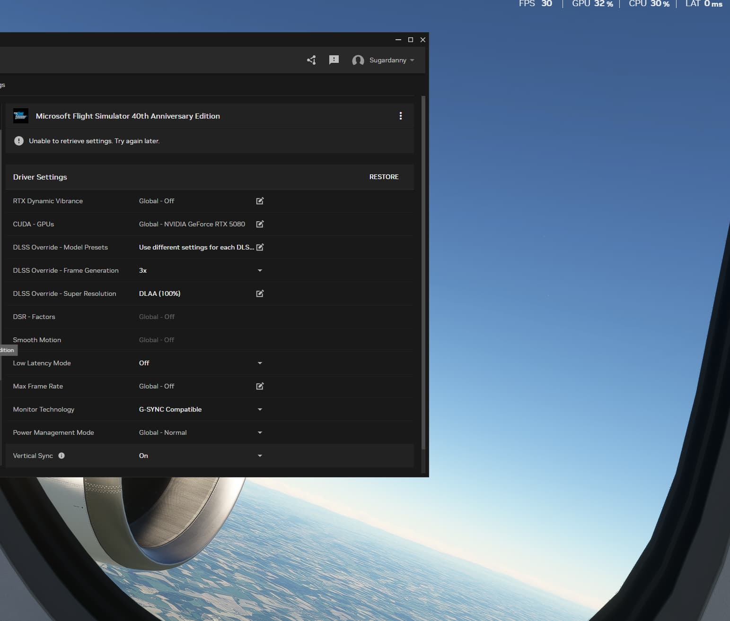
Task: Expand the Frame Generation 3x dropdown
Action: (260, 270)
